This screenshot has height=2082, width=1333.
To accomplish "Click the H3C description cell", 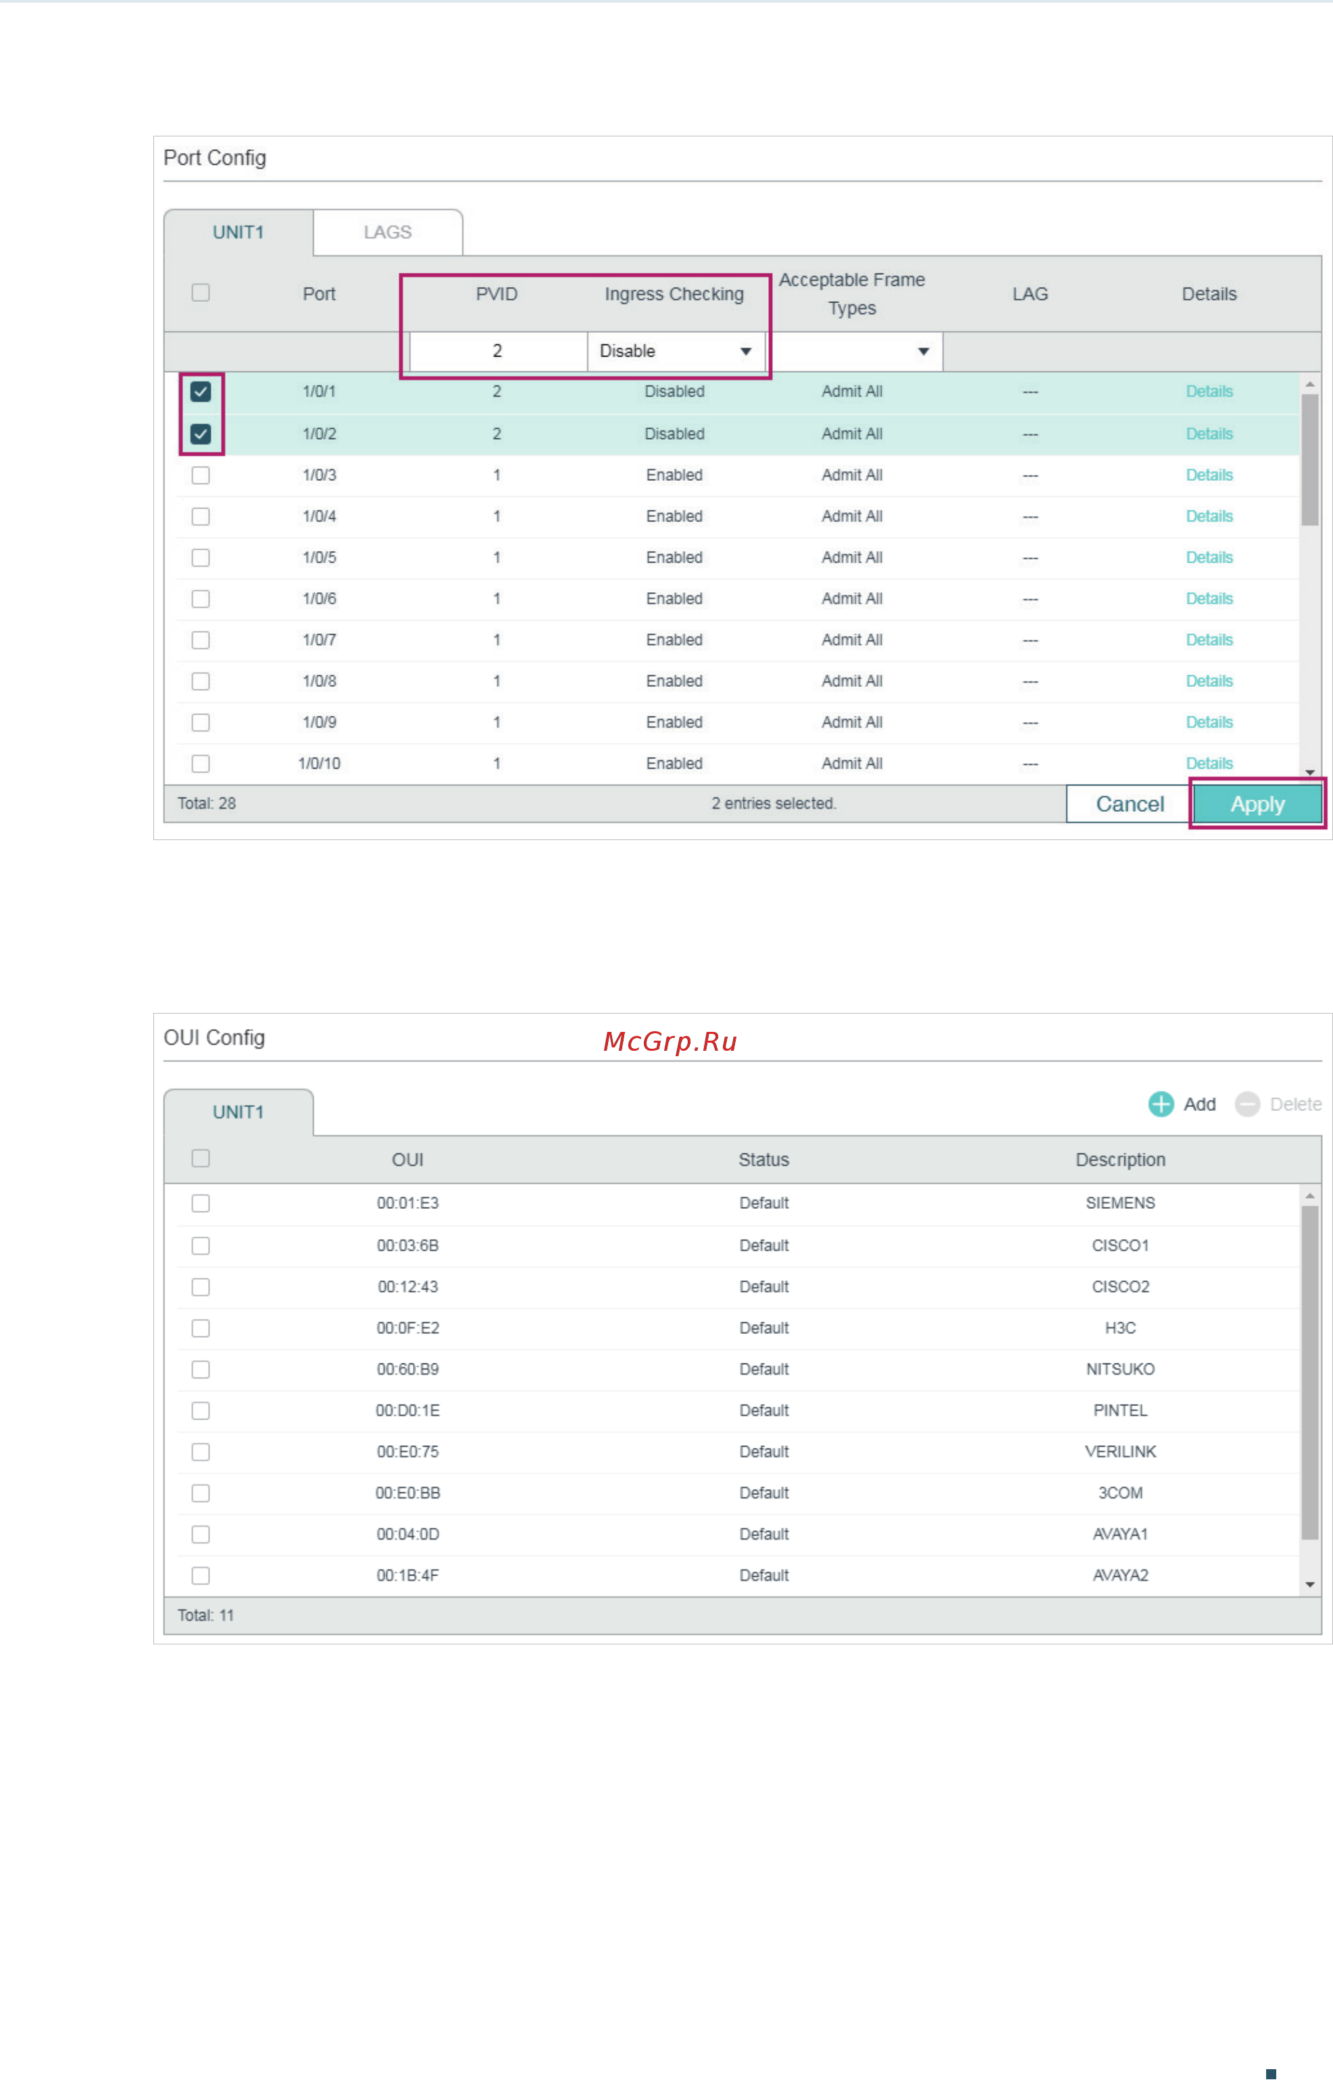I will click(1120, 1328).
